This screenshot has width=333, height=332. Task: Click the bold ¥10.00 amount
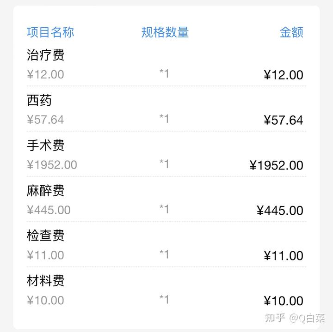coord(284,301)
